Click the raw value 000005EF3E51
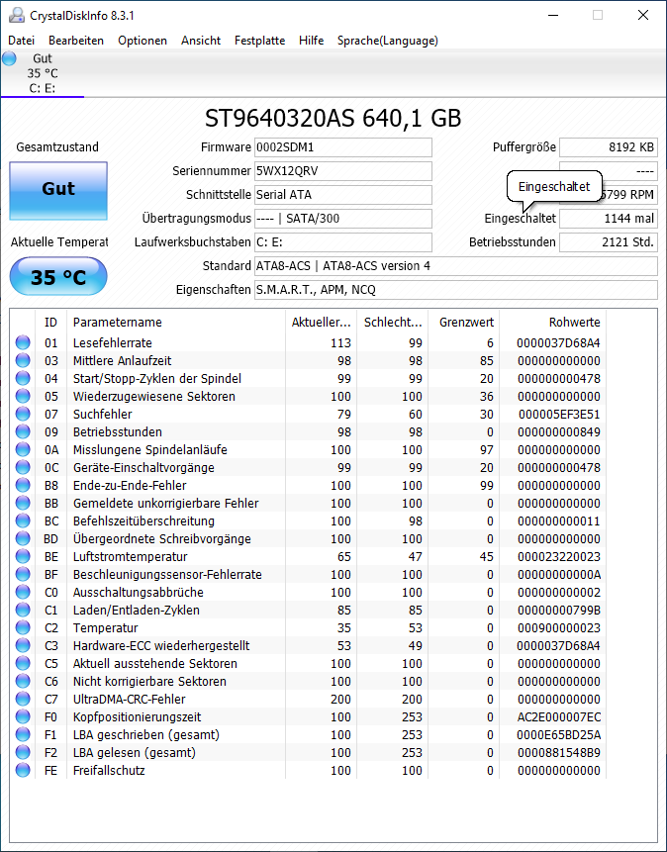 click(559, 414)
